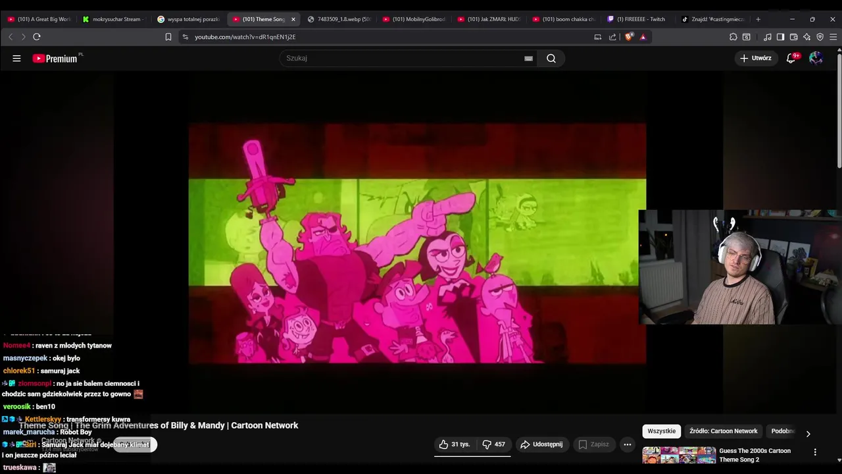Screen dimensions: 842x474
Task: Click chat user chlorek51
Action: tap(19, 371)
